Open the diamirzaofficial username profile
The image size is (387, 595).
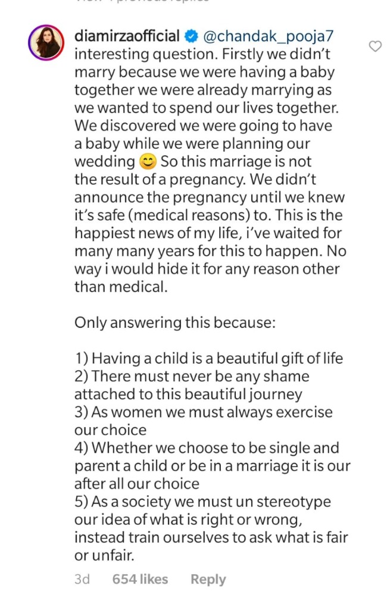pyautogui.click(x=127, y=37)
